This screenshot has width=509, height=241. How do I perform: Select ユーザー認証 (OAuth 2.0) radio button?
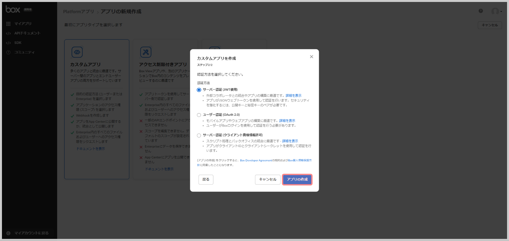click(x=199, y=115)
